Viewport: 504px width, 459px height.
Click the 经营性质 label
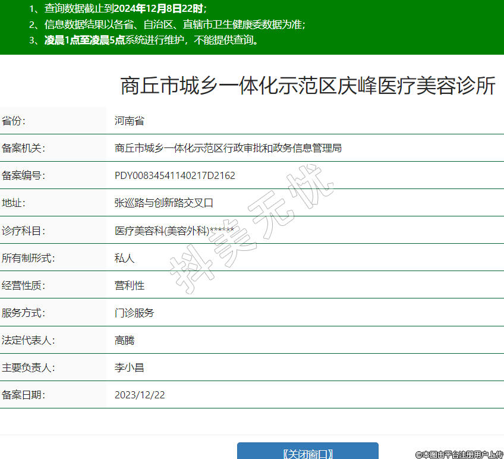click(23, 285)
